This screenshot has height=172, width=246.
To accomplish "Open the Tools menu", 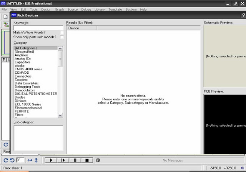I will coord(34,9).
